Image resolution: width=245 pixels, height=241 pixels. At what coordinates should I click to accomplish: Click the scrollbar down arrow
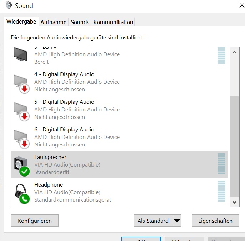coord(234,202)
